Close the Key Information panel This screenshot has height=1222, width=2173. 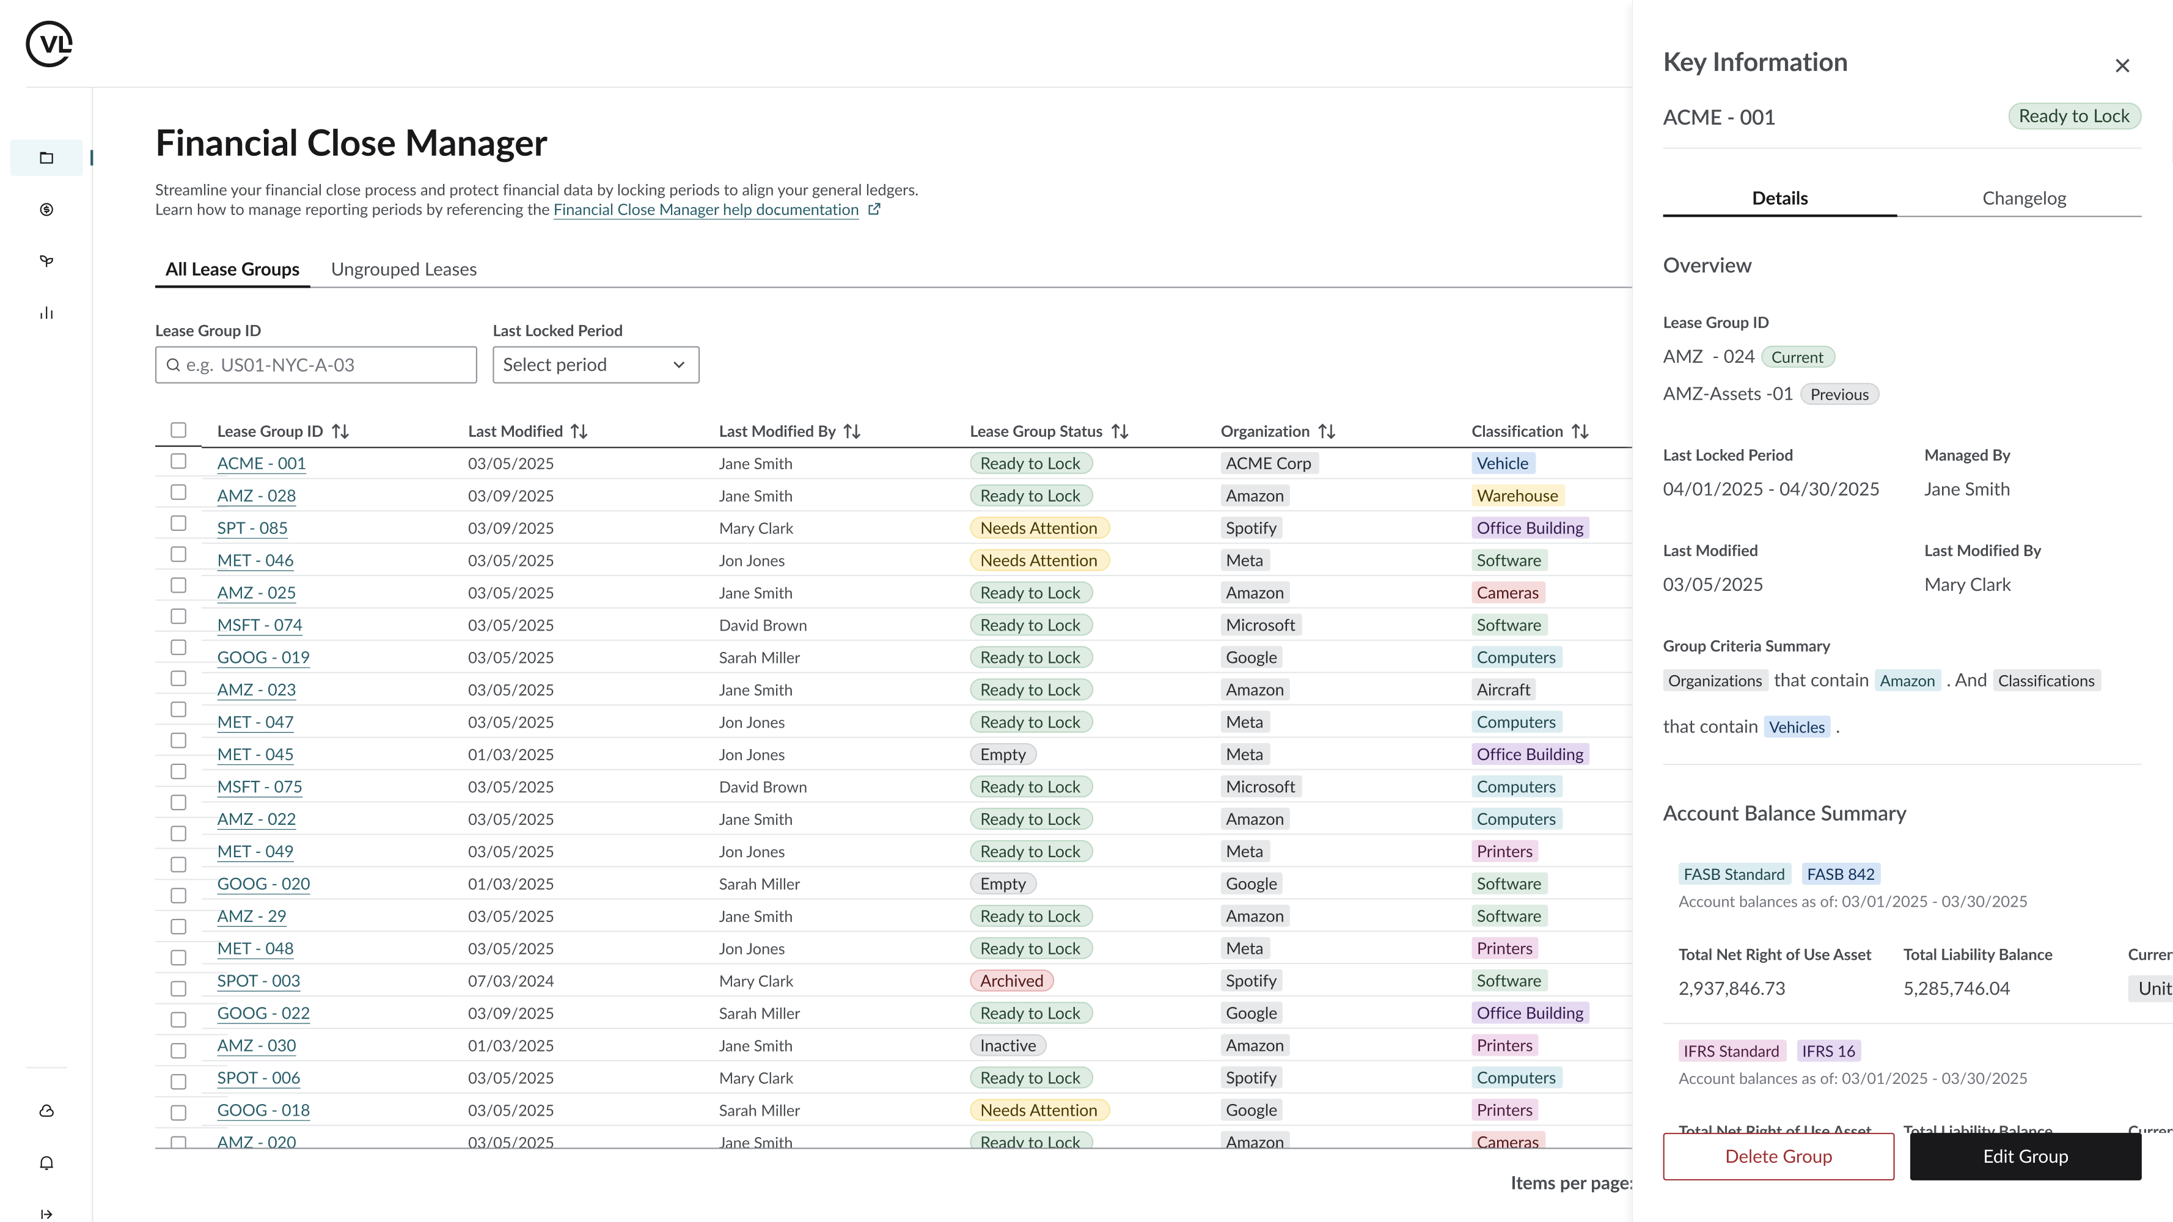[x=2122, y=66]
